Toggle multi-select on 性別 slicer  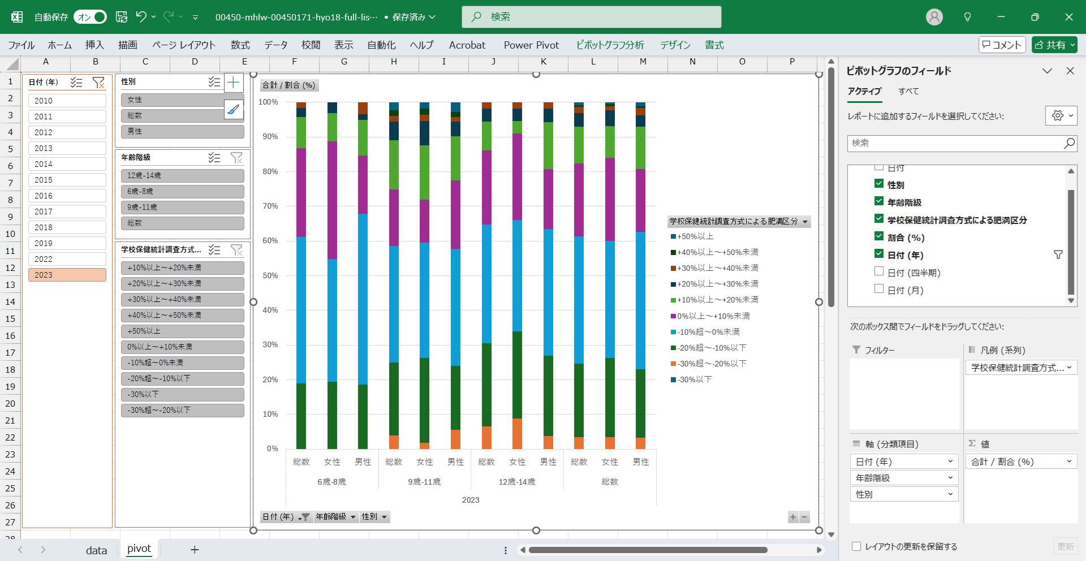(x=214, y=82)
